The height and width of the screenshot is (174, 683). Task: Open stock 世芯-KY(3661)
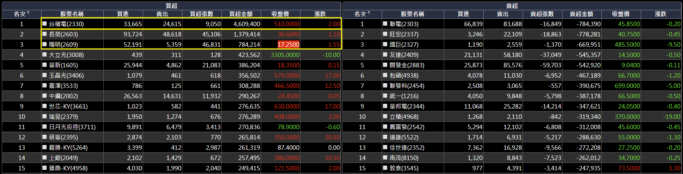tap(68, 106)
